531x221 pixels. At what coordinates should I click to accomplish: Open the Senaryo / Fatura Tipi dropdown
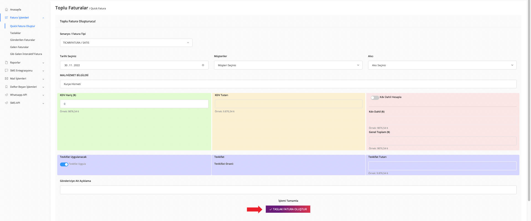(x=126, y=43)
